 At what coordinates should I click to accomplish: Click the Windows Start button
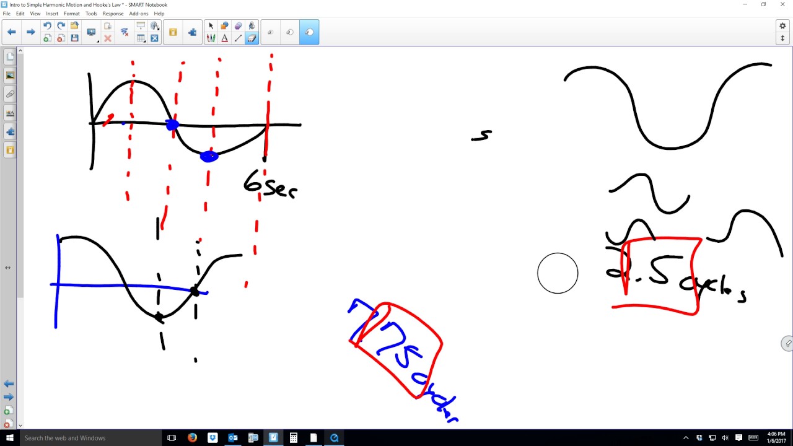click(9, 438)
